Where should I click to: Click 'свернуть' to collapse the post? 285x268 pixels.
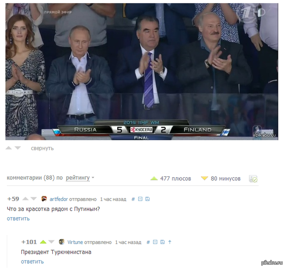click(42, 148)
